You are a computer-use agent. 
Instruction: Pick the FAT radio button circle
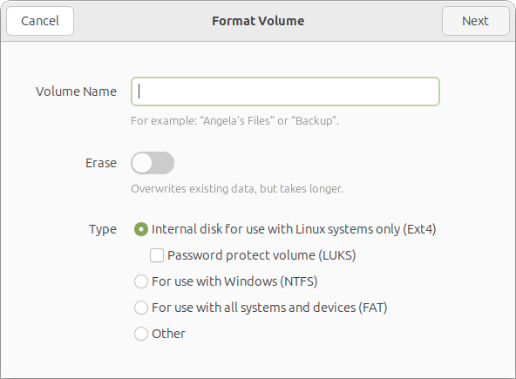pyautogui.click(x=141, y=308)
